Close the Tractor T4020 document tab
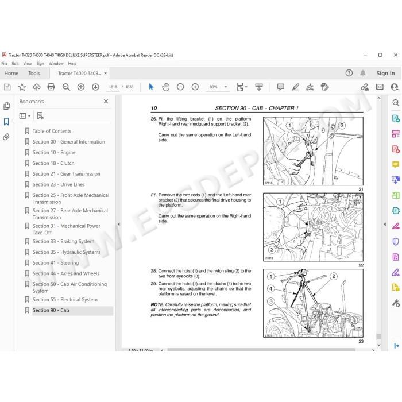 (105, 73)
